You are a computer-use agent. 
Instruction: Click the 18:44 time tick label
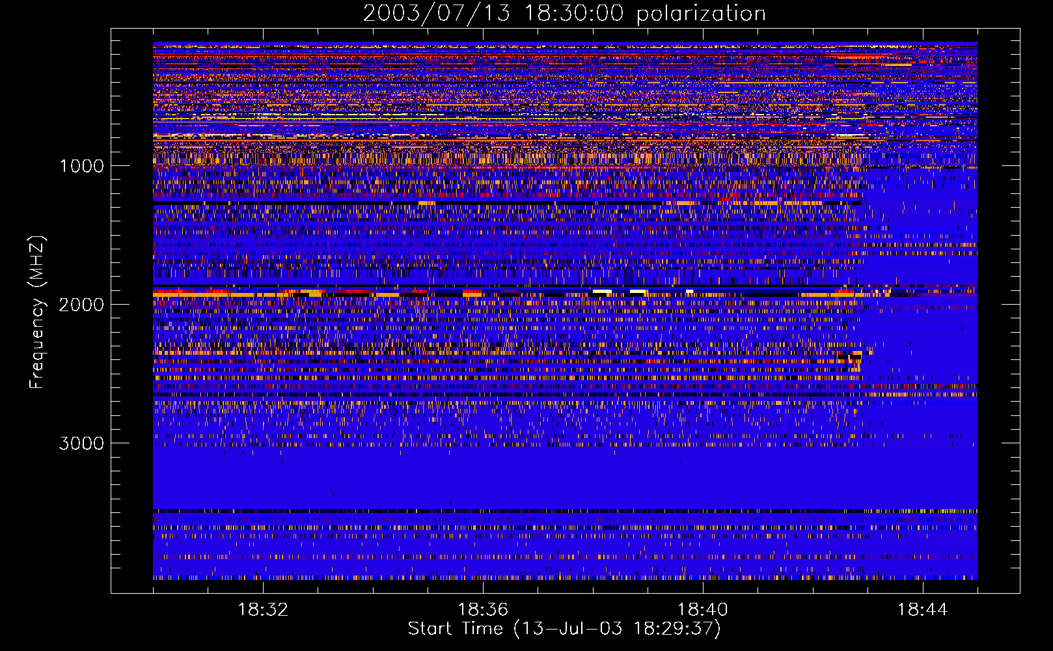coord(923,610)
